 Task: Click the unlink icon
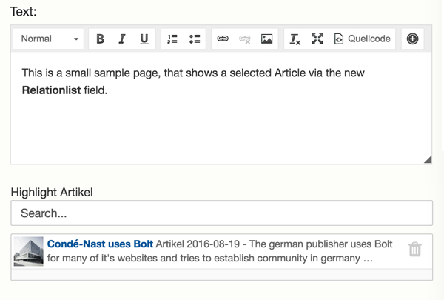(245, 39)
